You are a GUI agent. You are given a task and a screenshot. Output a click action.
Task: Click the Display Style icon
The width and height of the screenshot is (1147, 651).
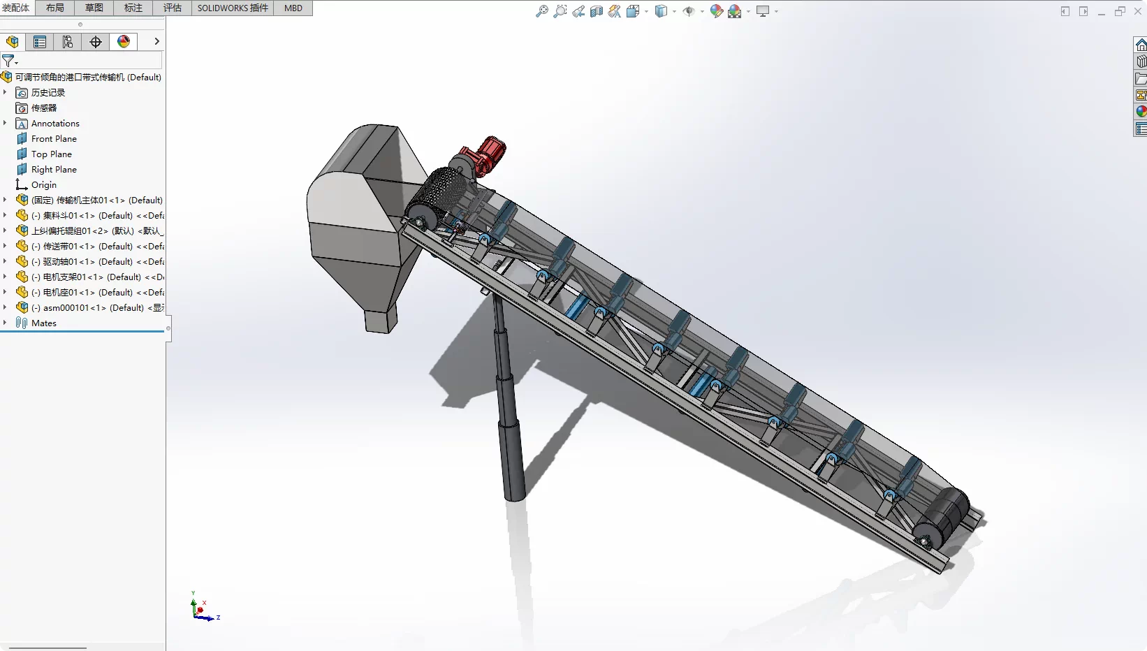661,11
